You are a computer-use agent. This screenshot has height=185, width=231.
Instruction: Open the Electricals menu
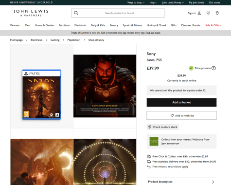click(x=80, y=25)
